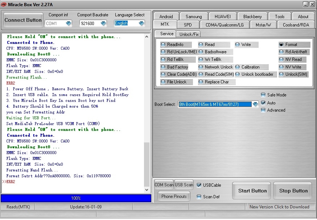Switch to the Samsung tab
The image size is (317, 220).
(194, 16)
